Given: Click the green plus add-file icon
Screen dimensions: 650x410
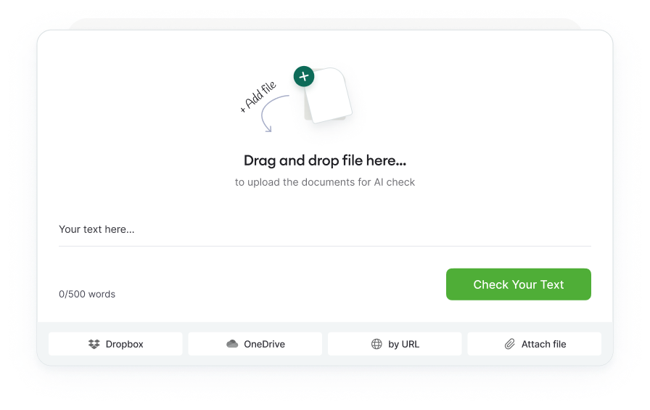Looking at the screenshot, I should pyautogui.click(x=304, y=76).
